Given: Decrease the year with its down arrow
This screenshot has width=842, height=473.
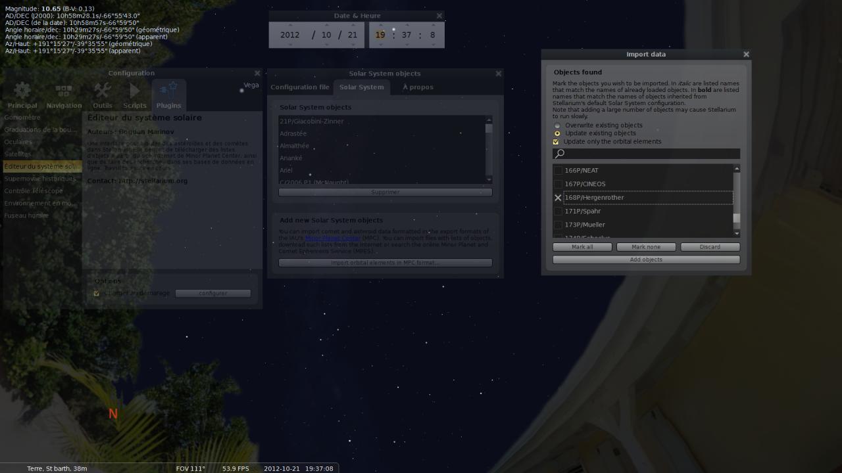Looking at the screenshot, I should (x=290, y=45).
